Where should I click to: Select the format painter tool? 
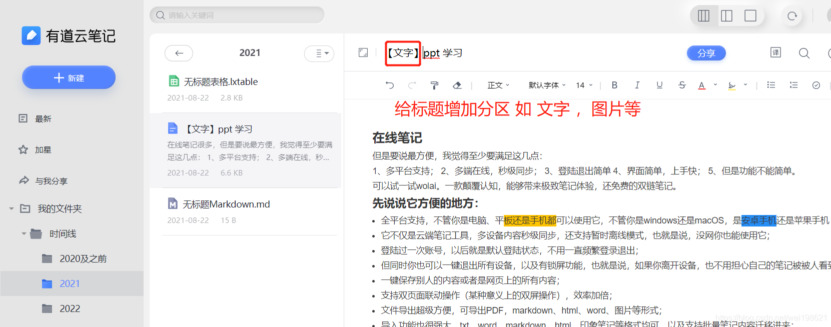pyautogui.click(x=434, y=85)
